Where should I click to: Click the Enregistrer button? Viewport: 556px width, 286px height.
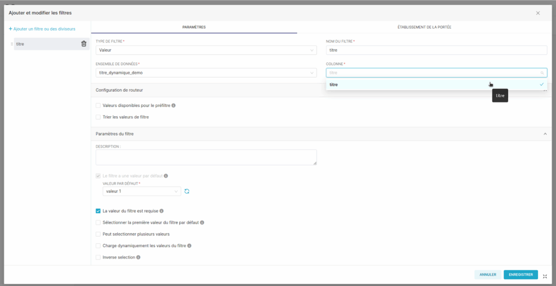(x=520, y=275)
